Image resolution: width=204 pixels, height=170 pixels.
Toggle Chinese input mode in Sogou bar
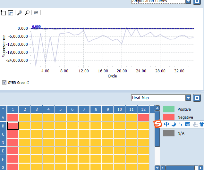[x=166, y=124]
